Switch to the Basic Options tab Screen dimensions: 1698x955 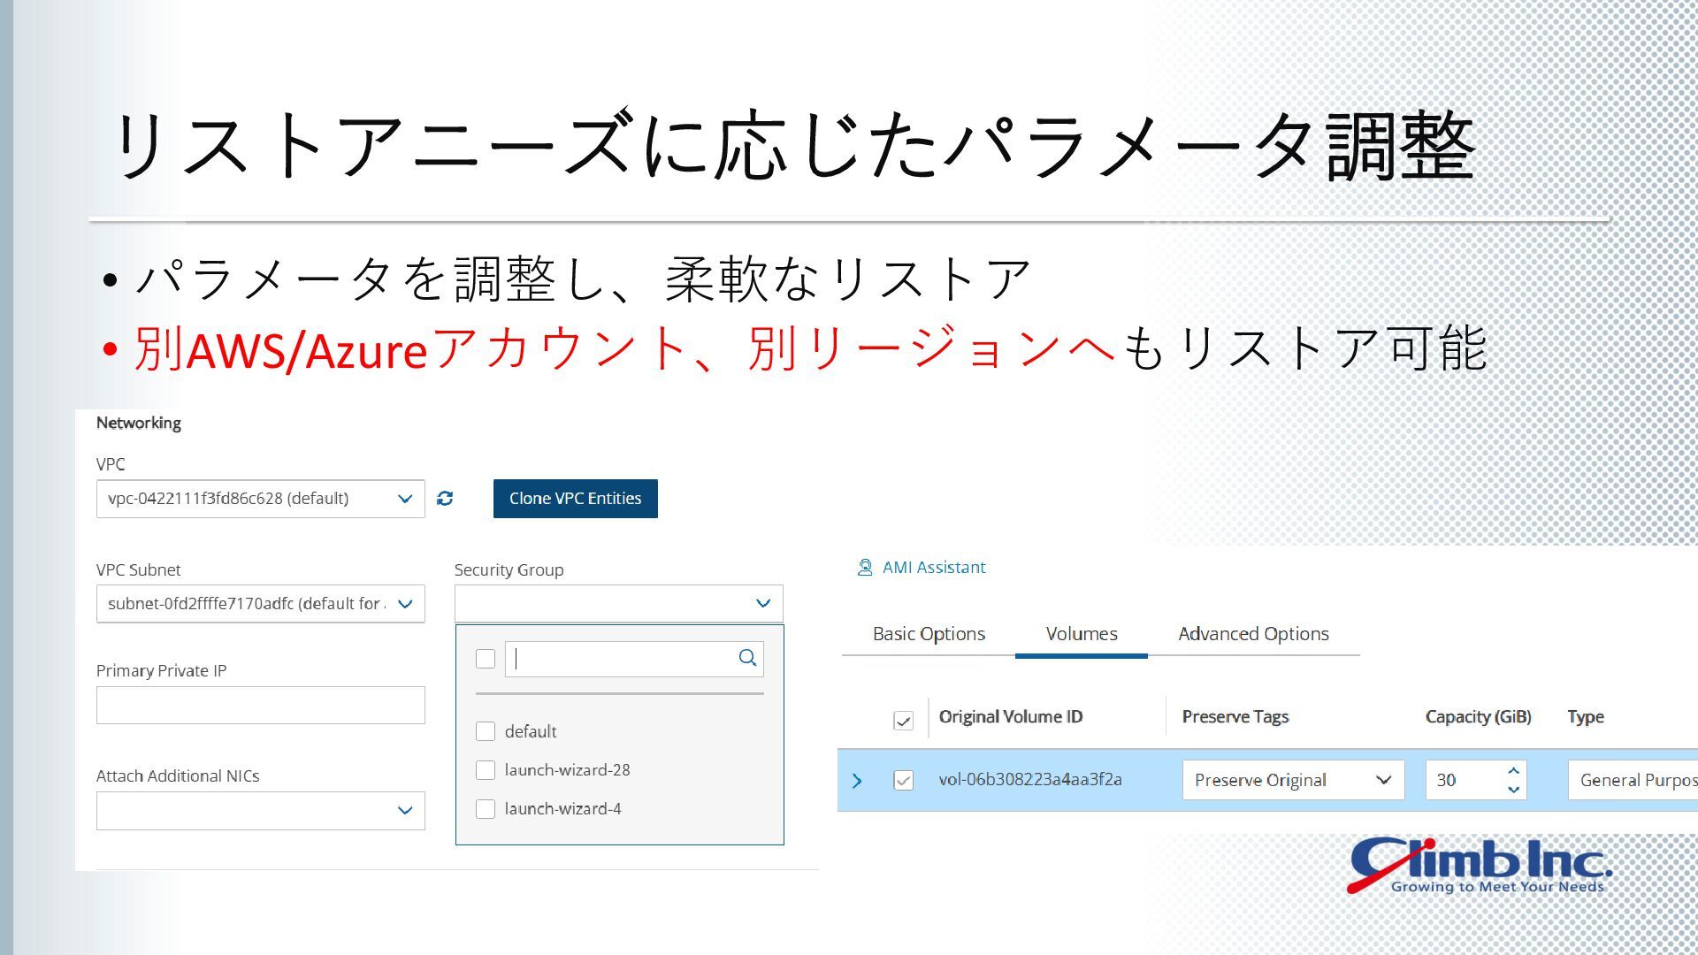[x=929, y=634]
